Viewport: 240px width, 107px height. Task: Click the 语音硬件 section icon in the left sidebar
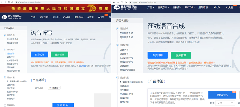[5, 105]
